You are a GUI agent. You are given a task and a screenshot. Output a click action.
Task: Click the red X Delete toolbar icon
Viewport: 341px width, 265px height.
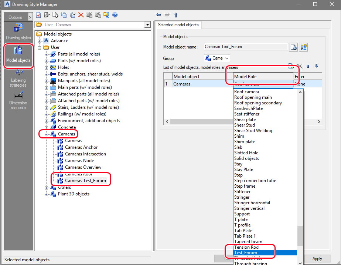81,15
